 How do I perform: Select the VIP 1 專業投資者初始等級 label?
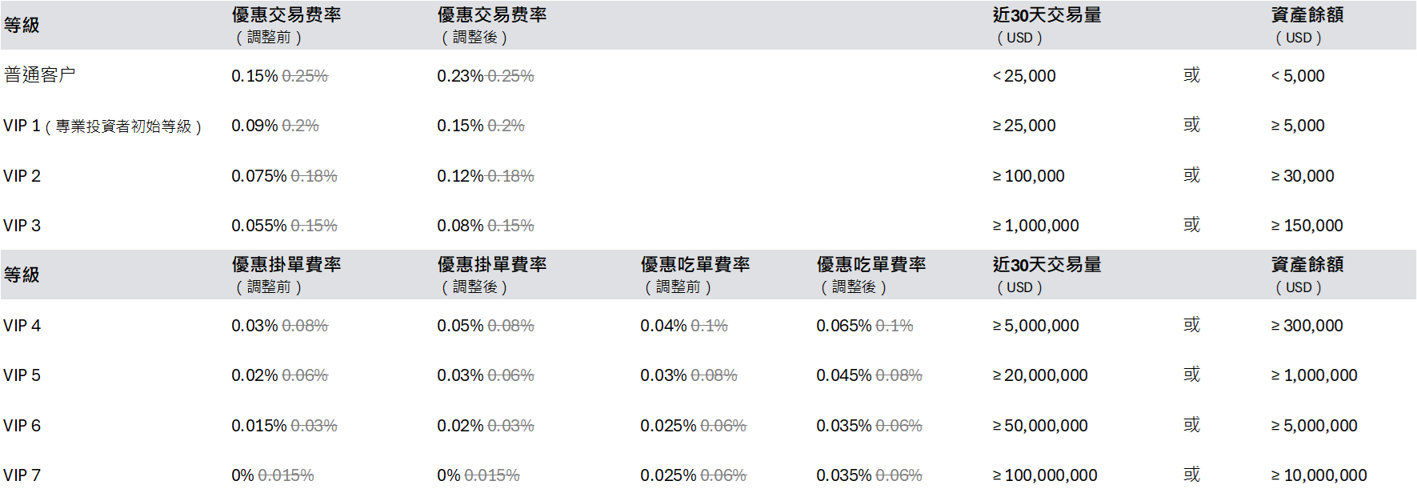coord(102,126)
